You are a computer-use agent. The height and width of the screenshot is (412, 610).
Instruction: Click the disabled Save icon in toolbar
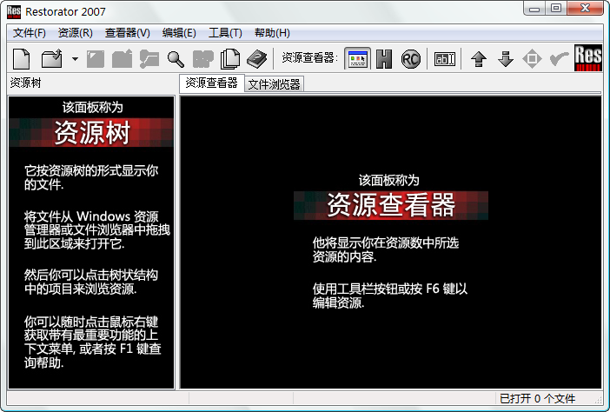tap(96, 59)
